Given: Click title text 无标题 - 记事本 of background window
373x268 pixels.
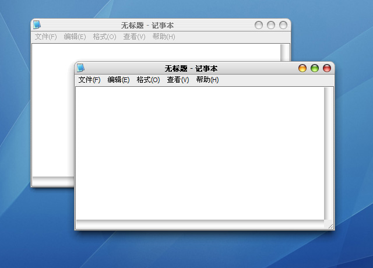Looking at the screenshot, I should pos(147,25).
